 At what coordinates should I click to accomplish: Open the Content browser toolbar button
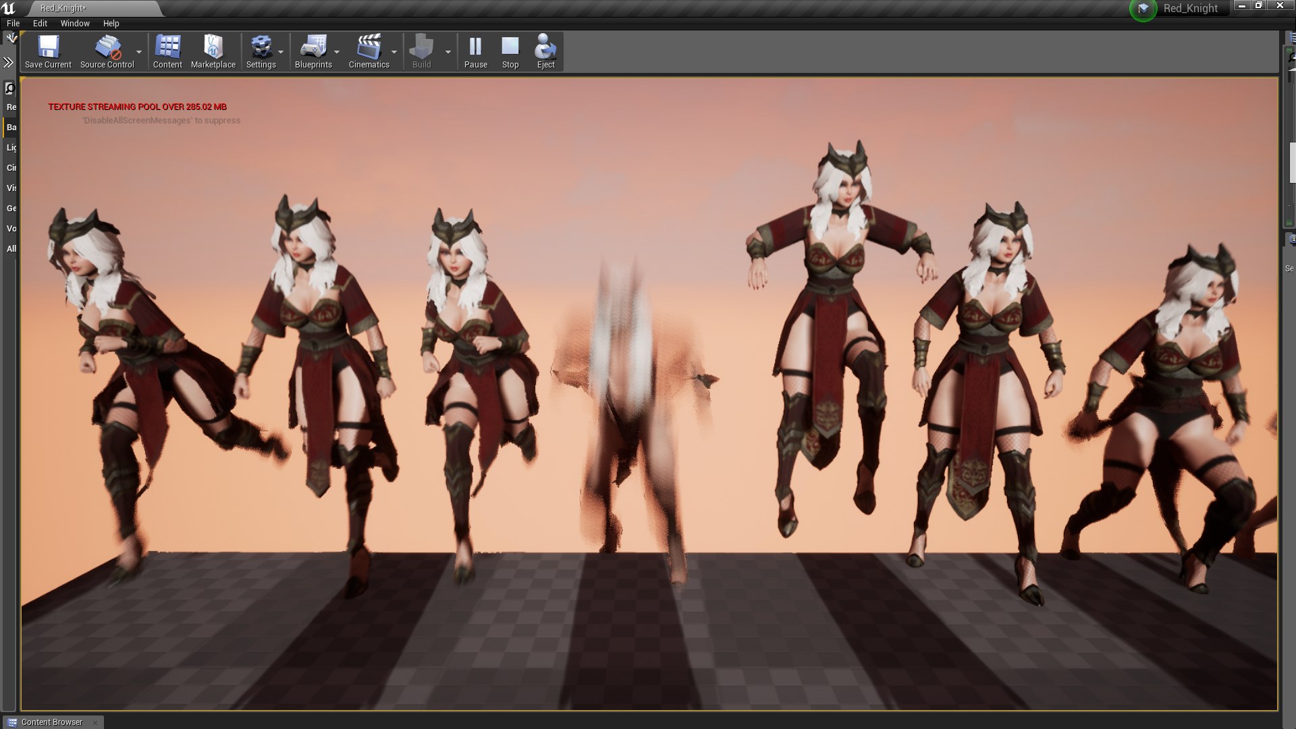coord(167,52)
